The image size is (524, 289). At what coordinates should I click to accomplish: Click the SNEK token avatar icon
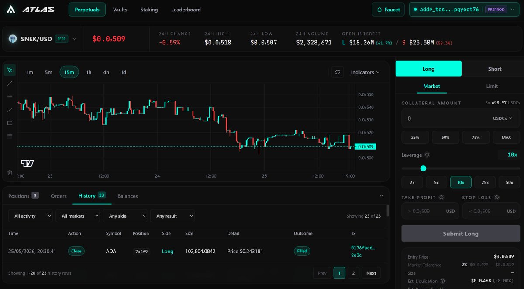click(13, 39)
